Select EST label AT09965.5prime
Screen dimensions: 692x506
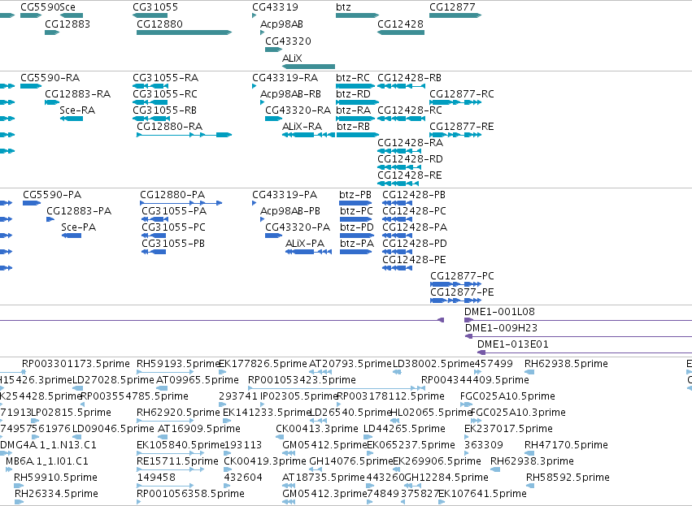point(198,380)
